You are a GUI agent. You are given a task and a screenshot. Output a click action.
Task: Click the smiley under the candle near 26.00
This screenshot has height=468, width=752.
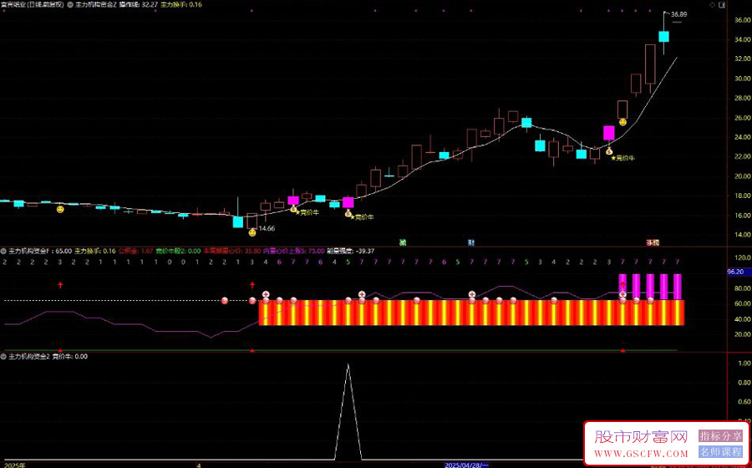[x=622, y=122]
